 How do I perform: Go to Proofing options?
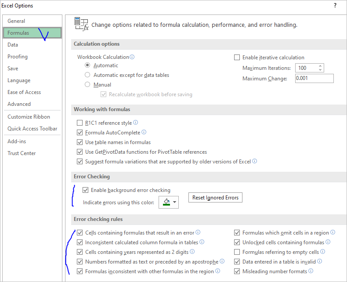click(x=33, y=57)
